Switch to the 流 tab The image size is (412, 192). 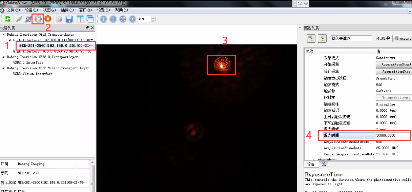pyautogui.click(x=323, y=164)
